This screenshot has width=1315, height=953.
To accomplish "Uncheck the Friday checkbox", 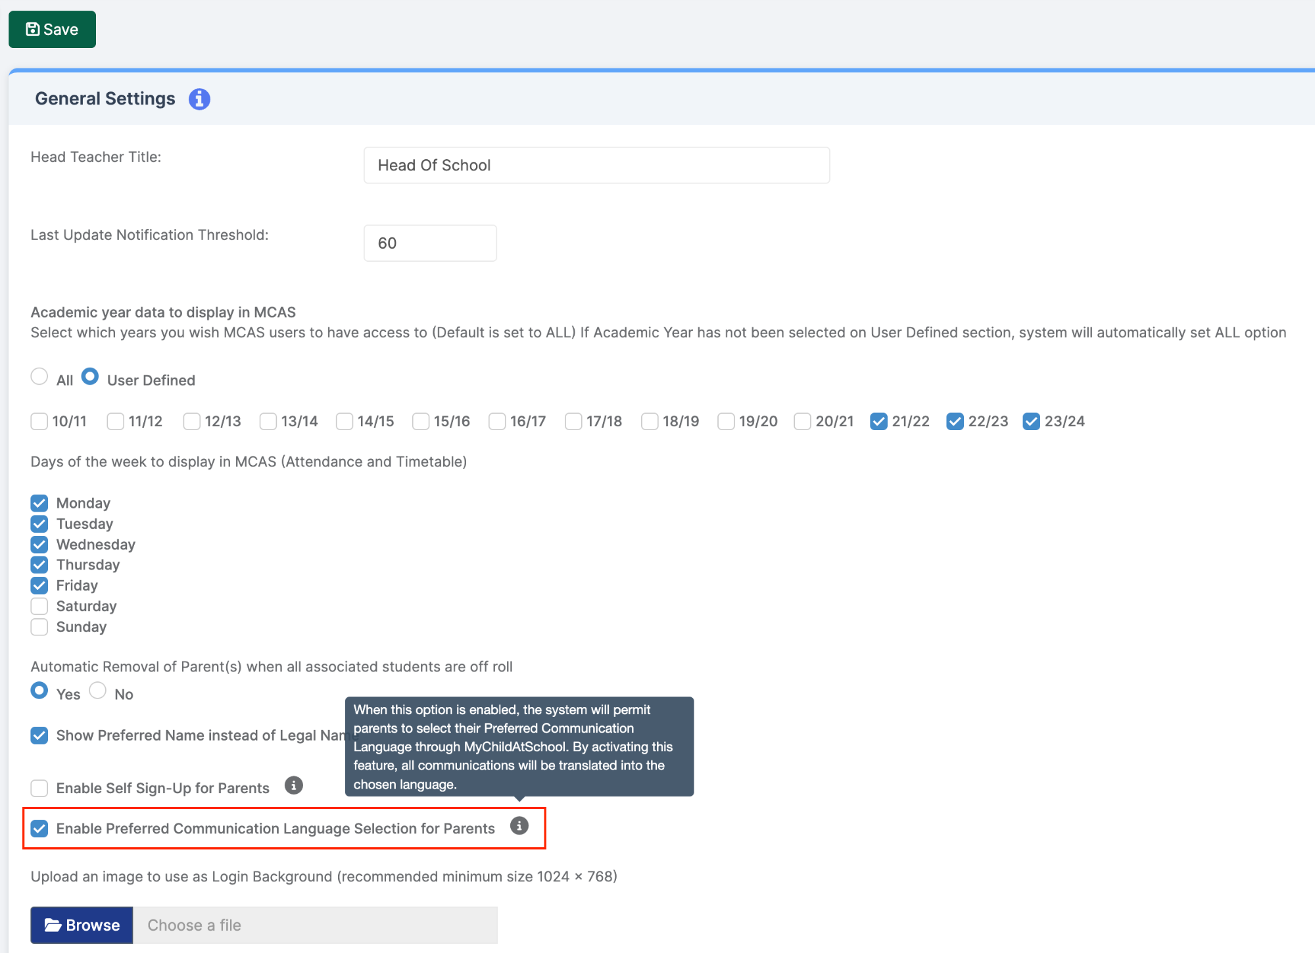I will pyautogui.click(x=39, y=585).
